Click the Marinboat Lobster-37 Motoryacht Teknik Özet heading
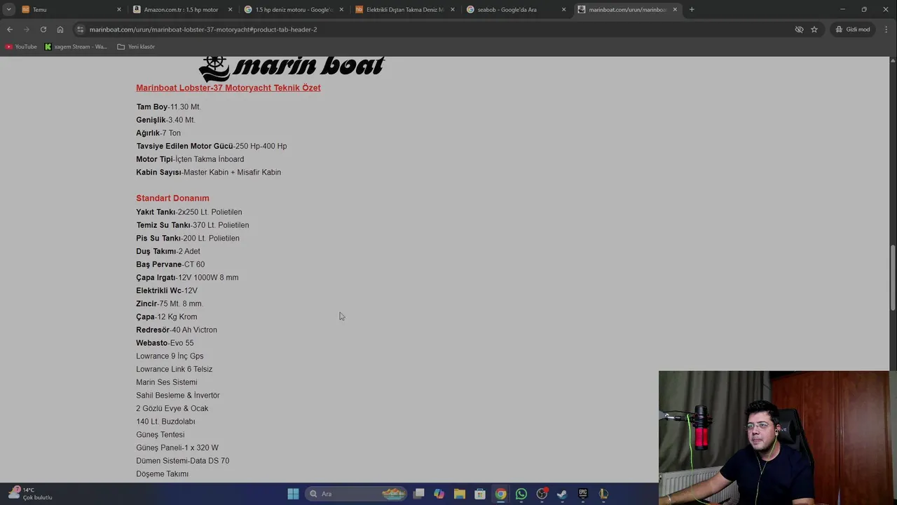 coord(228,88)
